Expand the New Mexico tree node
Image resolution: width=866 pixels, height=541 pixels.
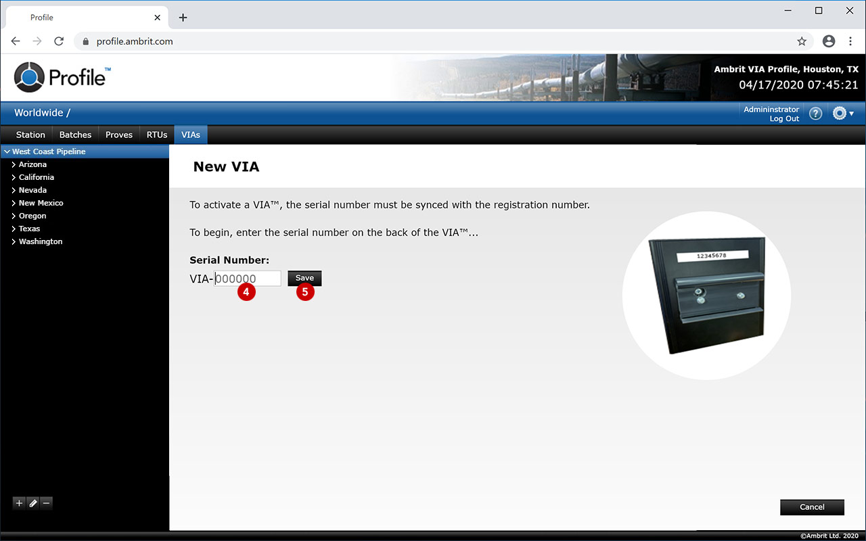point(14,203)
